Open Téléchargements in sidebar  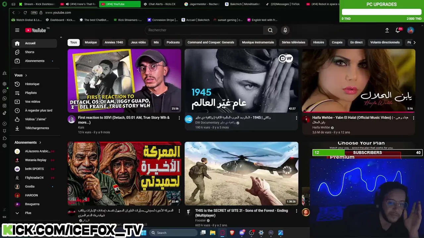(x=35, y=128)
